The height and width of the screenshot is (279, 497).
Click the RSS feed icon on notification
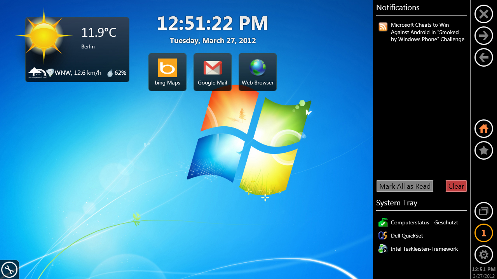pyautogui.click(x=383, y=27)
